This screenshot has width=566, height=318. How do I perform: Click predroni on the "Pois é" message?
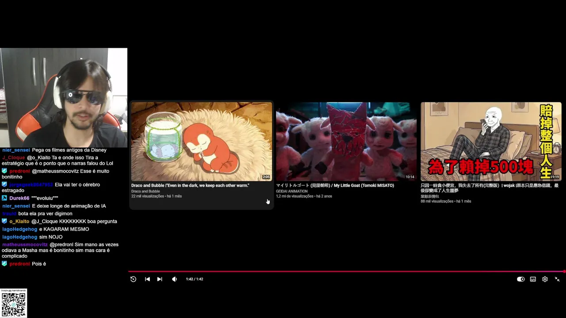(x=19, y=264)
